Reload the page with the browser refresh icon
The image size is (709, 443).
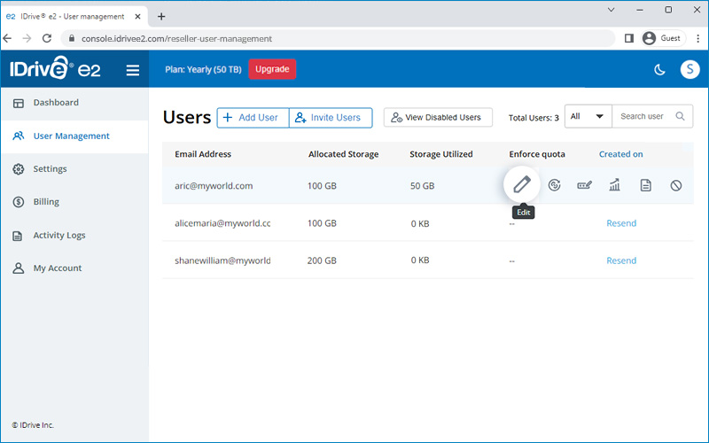click(47, 38)
